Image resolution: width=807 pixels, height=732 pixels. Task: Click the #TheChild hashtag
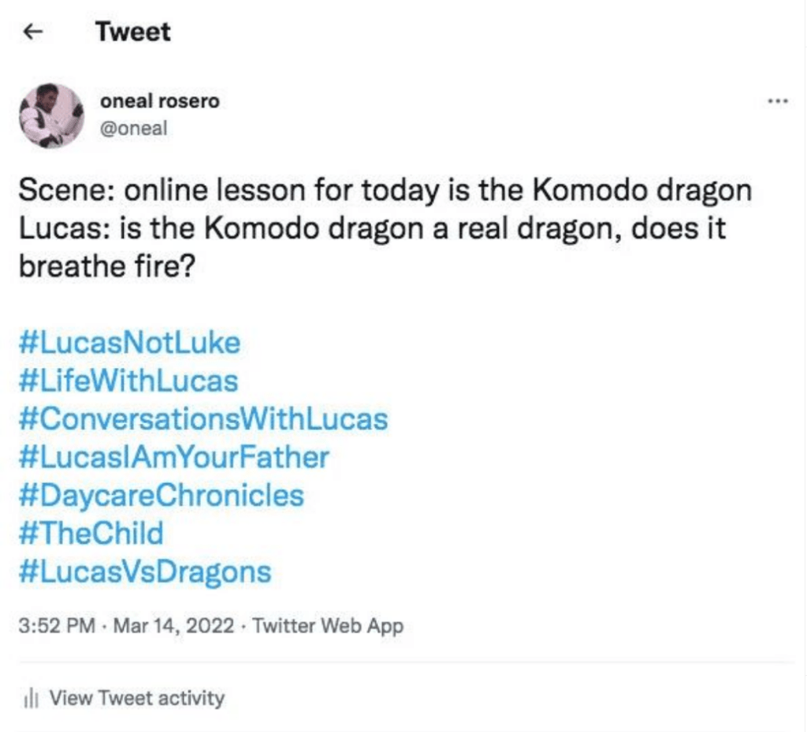(x=90, y=533)
